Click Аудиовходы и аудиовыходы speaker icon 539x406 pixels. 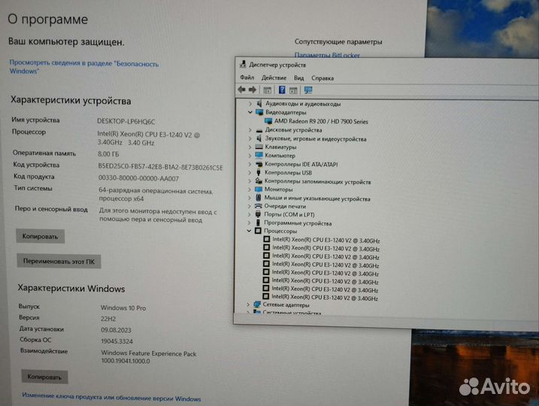(x=259, y=103)
